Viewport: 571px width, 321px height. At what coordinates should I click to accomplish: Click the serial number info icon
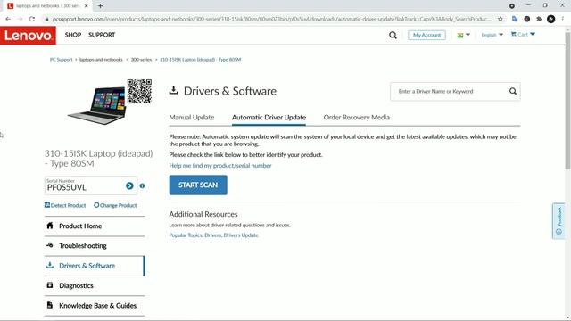pos(142,186)
